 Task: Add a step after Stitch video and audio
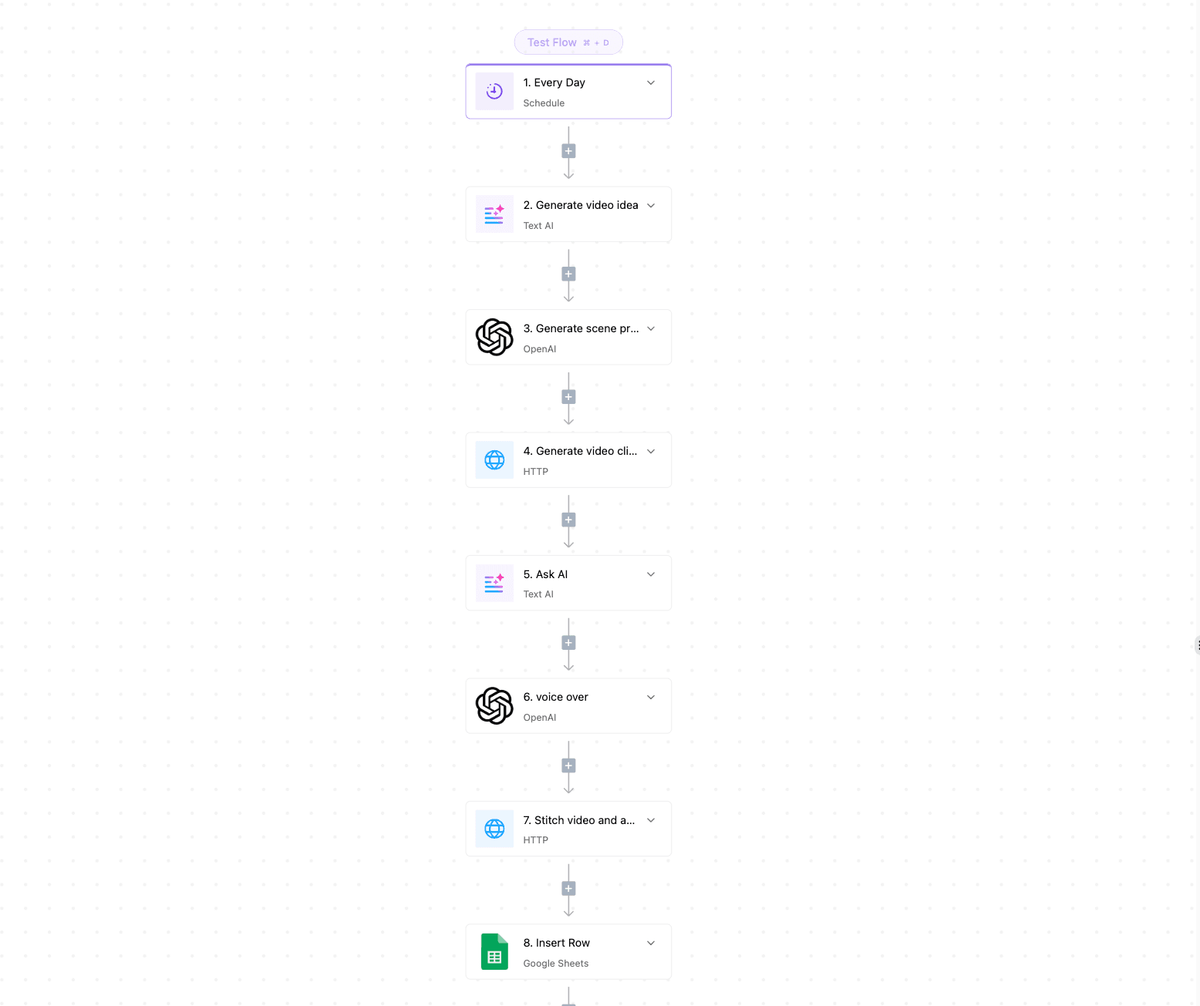coord(568,889)
